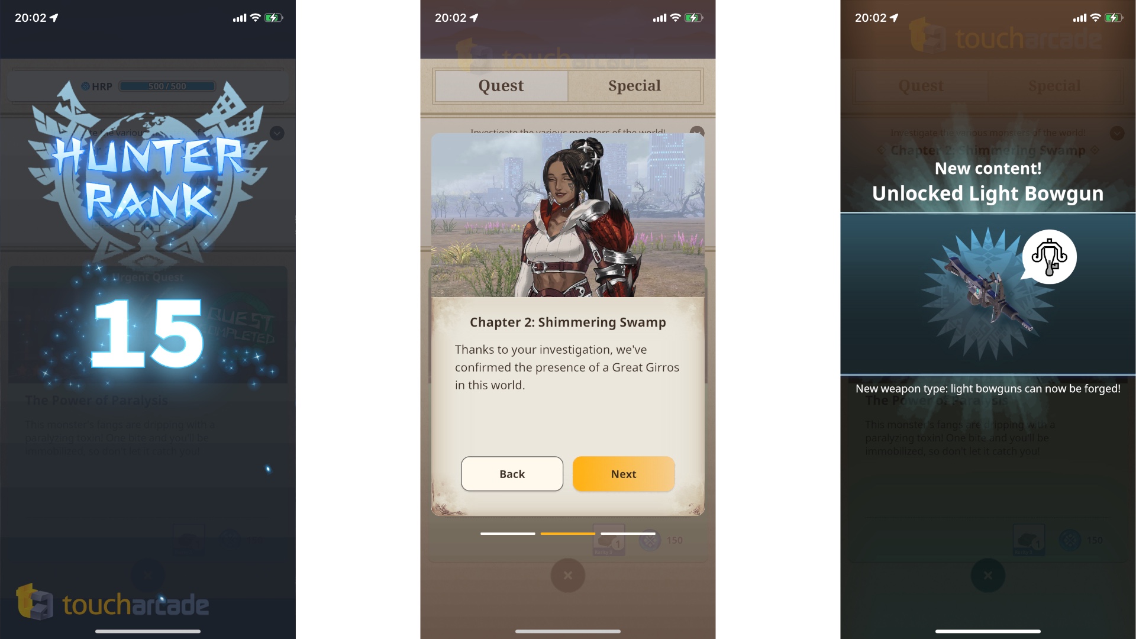Click the Quest Completed banner expander
The height and width of the screenshot is (639, 1136).
click(x=276, y=132)
